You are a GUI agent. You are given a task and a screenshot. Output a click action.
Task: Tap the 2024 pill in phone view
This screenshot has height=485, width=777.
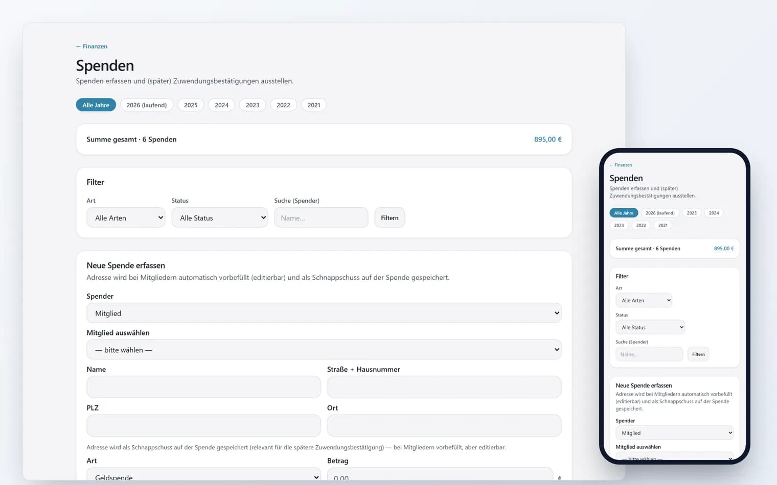point(714,213)
